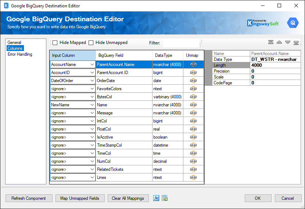
Task: Unmap the IntCol field
Action: [193, 121]
